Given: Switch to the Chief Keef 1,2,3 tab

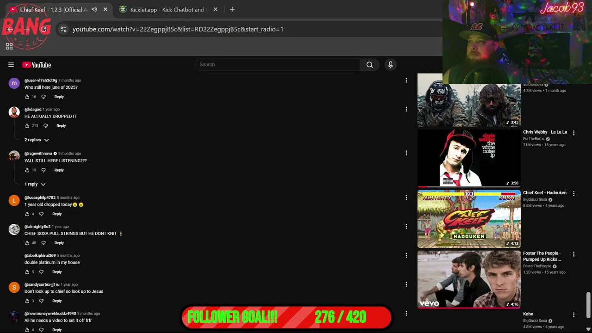Looking at the screenshot, I should pos(58,9).
